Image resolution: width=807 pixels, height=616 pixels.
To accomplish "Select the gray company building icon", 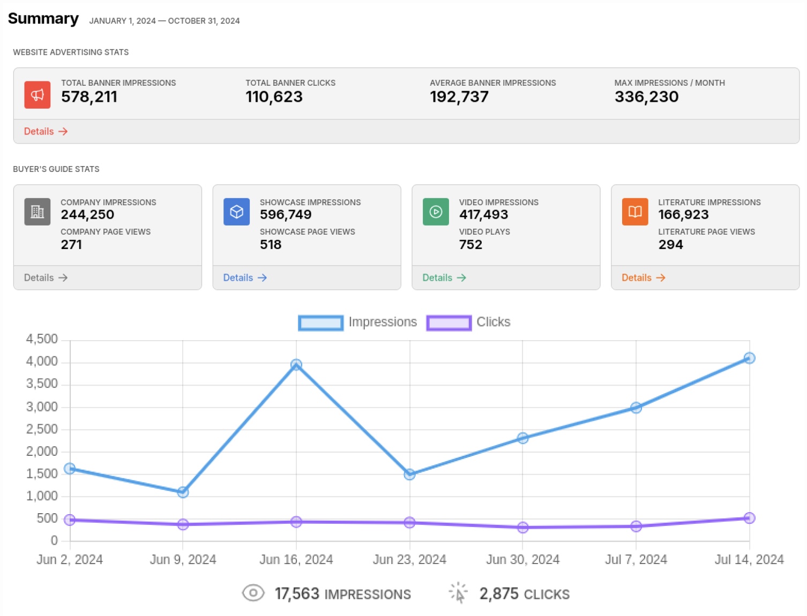I will click(36, 212).
